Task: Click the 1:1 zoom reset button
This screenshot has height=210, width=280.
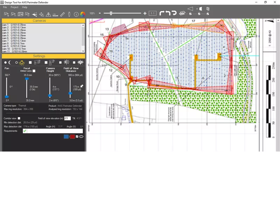Action: [x=152, y=13]
